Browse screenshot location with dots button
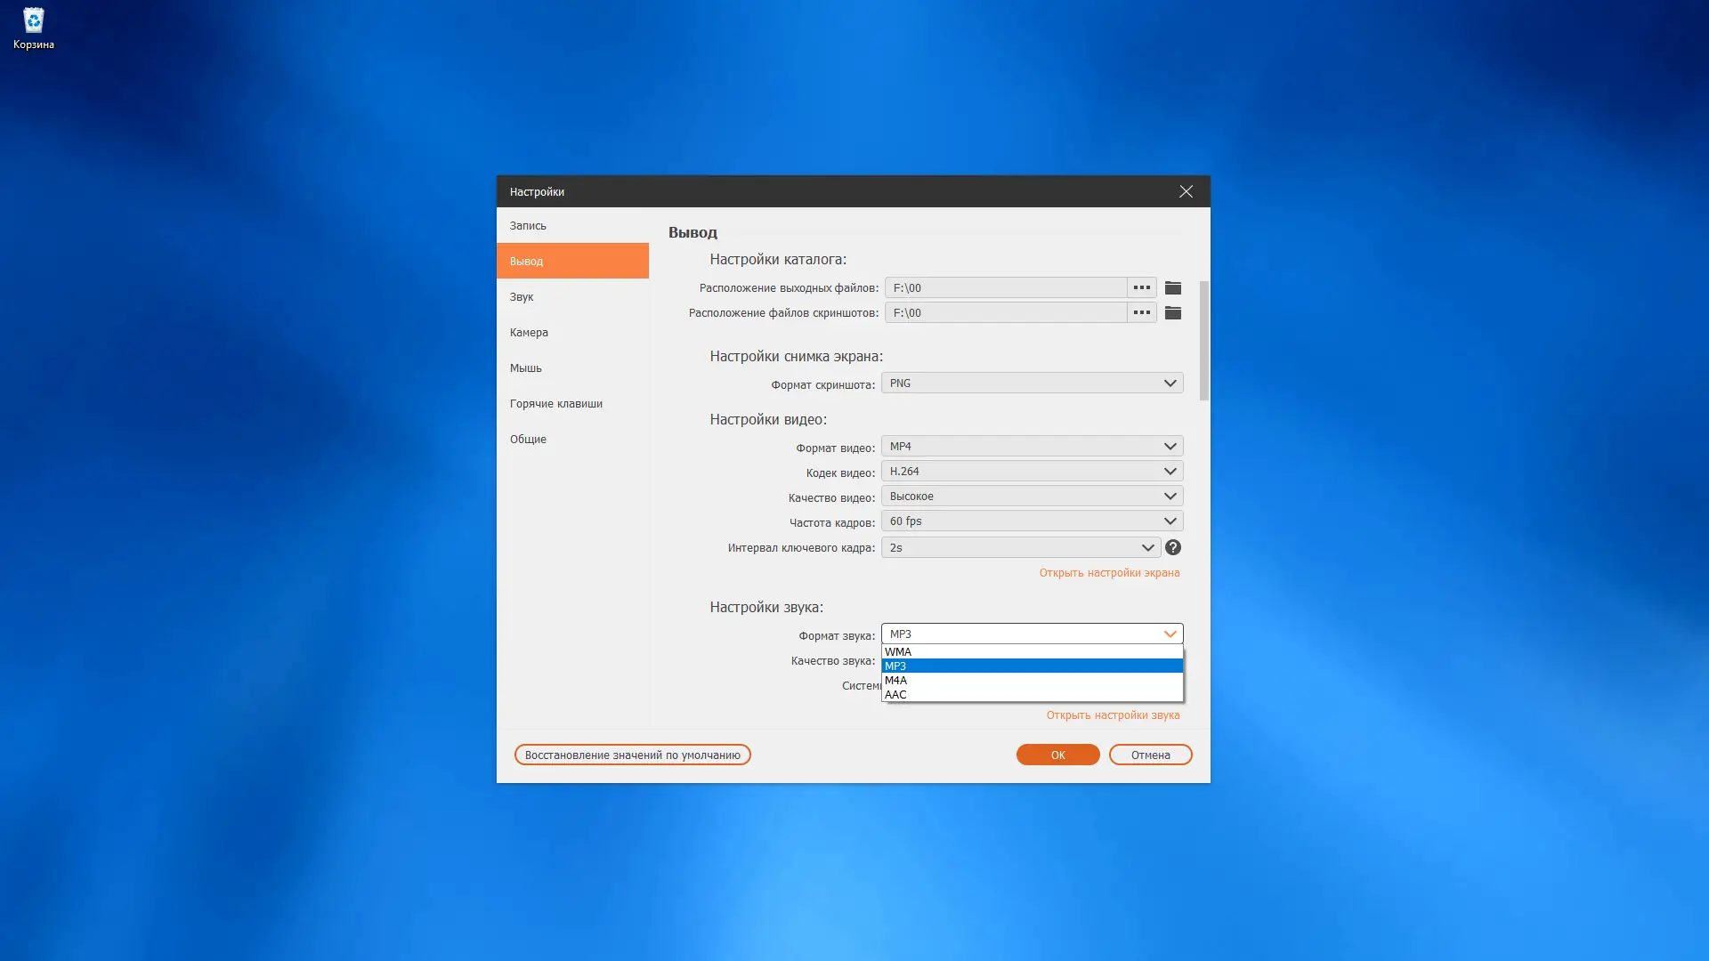1709x961 pixels. [x=1141, y=312]
